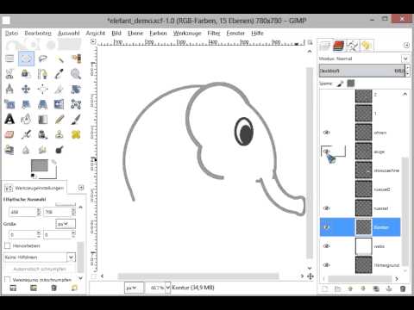
Task: Select the Heal tool
Action: (x=76, y=134)
